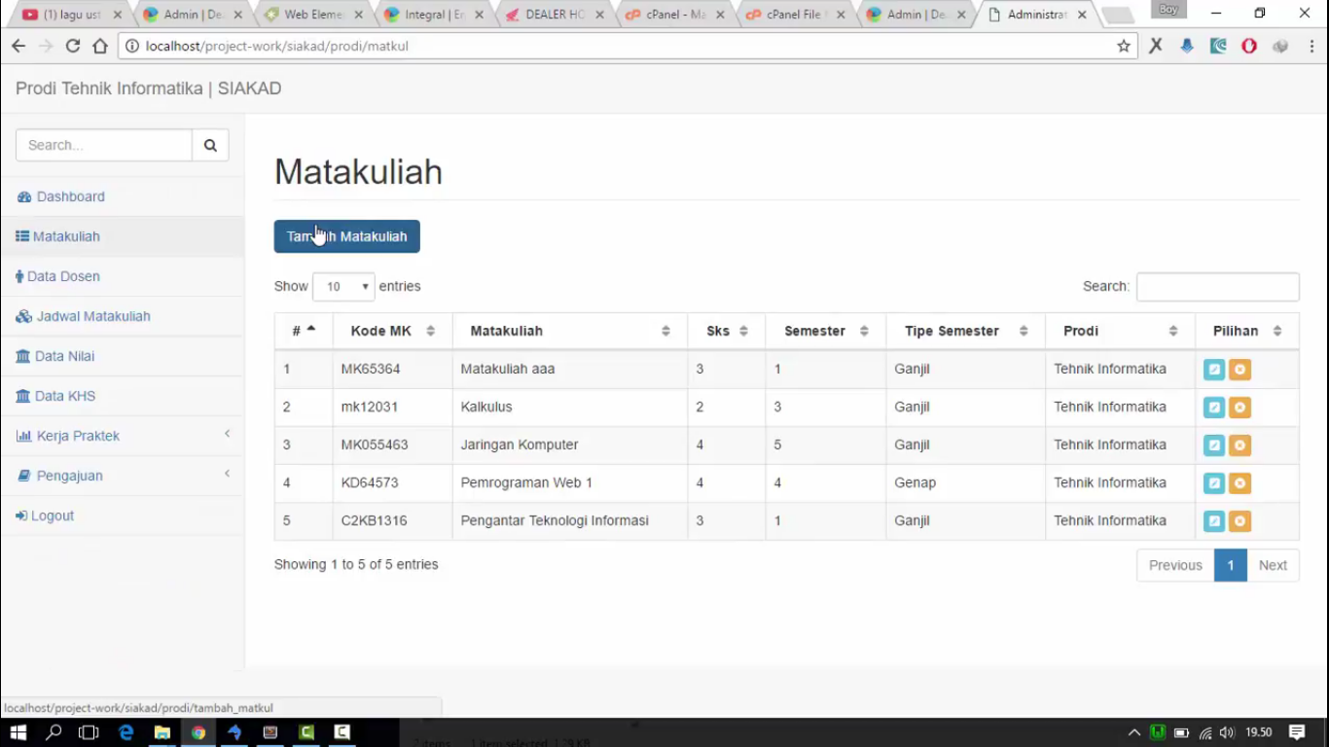Open the Chrome three-dot menu
This screenshot has height=747, width=1329.
pyautogui.click(x=1311, y=46)
